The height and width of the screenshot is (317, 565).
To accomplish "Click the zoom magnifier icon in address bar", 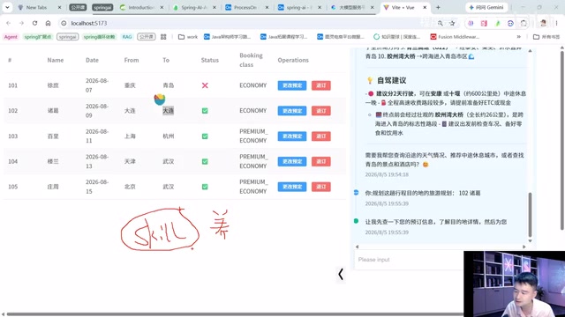I will click(440, 23).
